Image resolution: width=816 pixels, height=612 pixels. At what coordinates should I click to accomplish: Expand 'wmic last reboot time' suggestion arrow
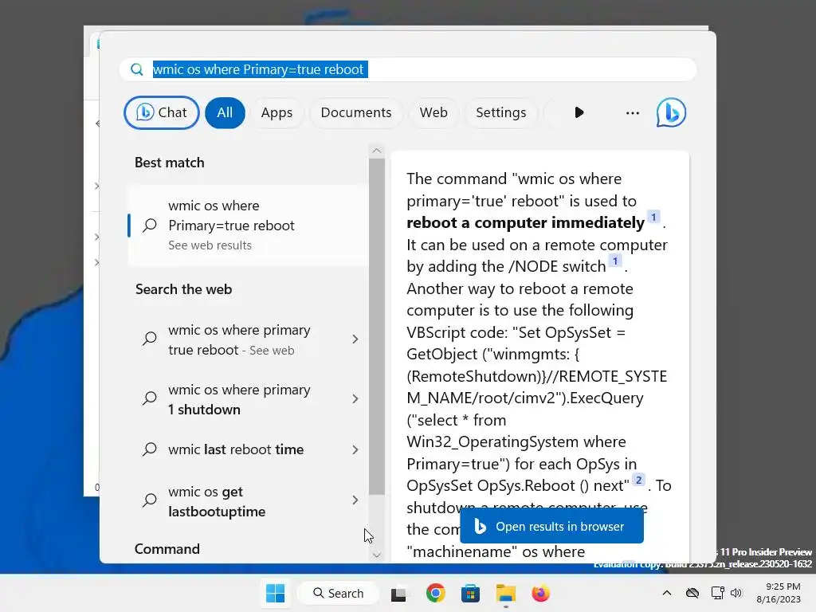tap(355, 449)
